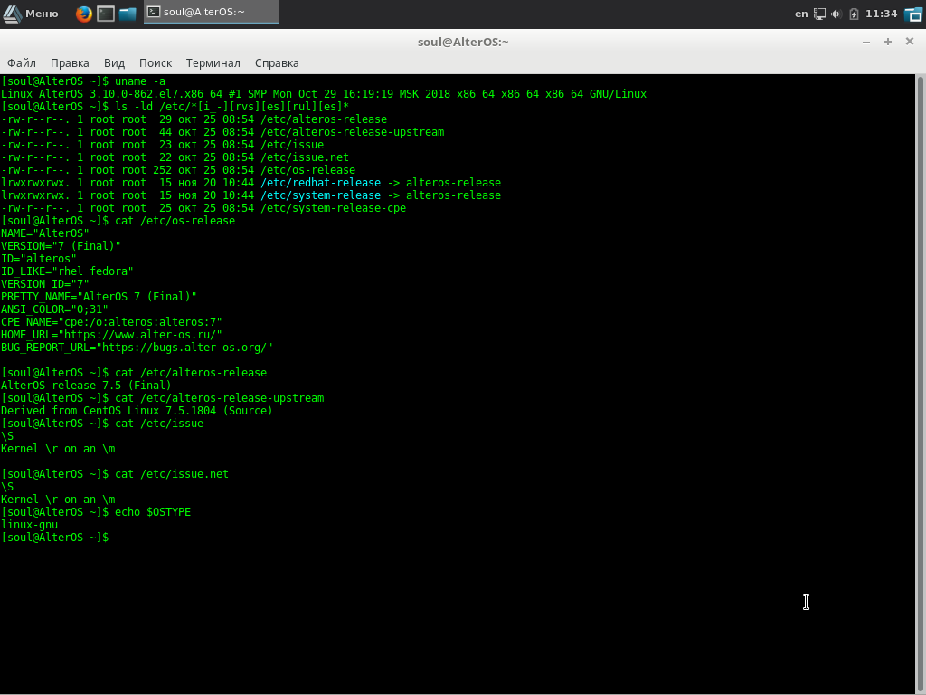Click the /etc/system-release symlink text
The width and height of the screenshot is (926, 695).
(321, 195)
